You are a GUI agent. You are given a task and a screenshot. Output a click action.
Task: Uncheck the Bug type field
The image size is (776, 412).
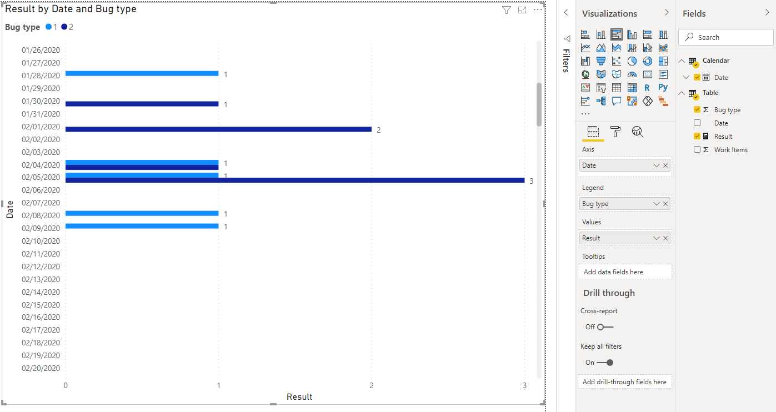(x=697, y=110)
